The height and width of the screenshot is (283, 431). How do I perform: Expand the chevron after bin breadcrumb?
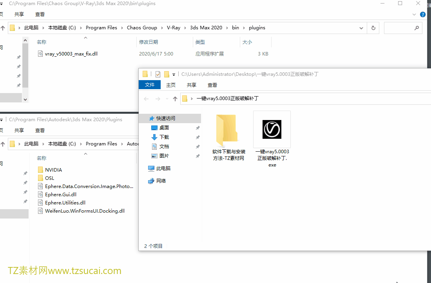tap(244, 28)
